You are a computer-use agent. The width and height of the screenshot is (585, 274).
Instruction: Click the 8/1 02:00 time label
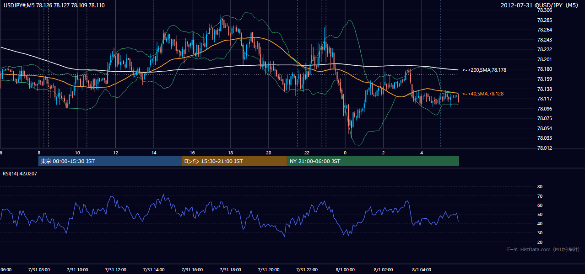point(384,270)
